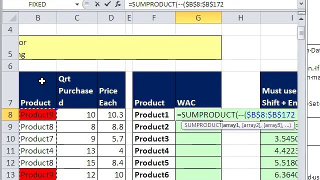Click Product3 label in column F

[154, 138]
